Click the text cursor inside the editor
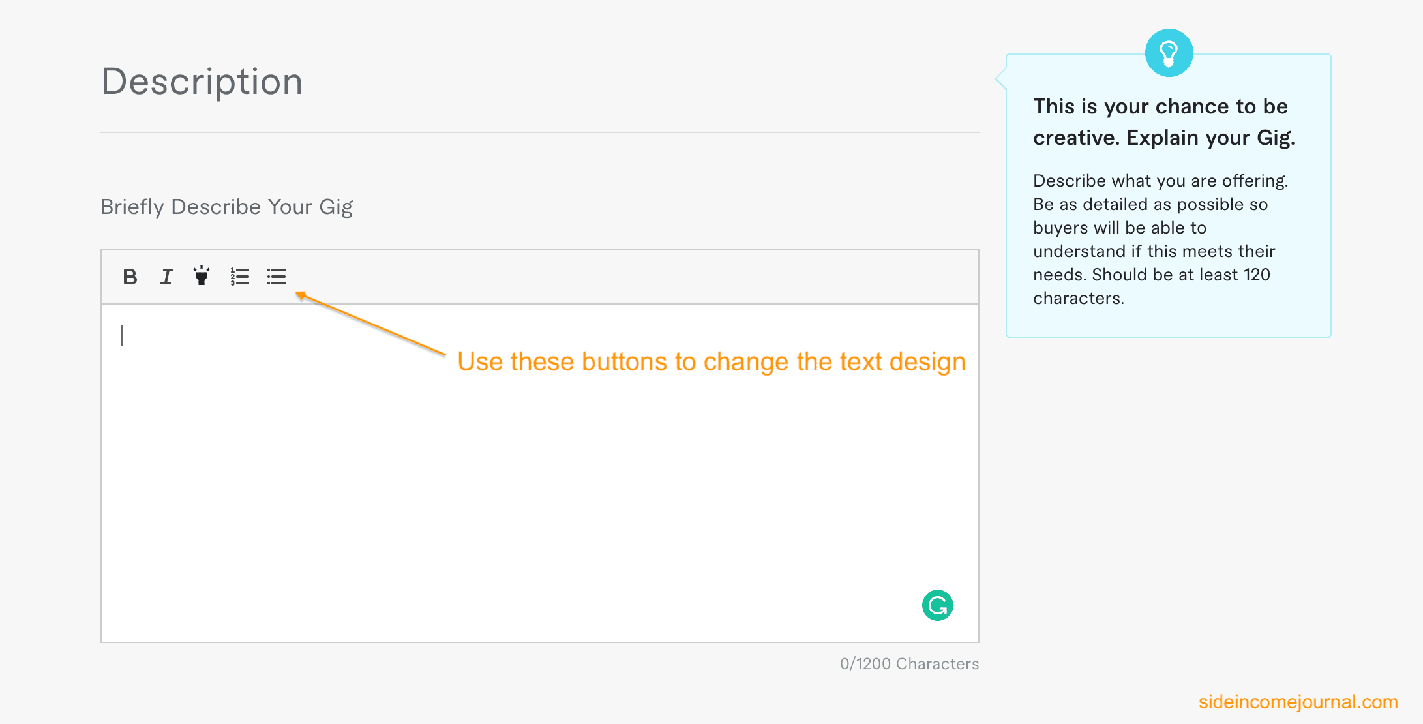This screenshot has width=1423, height=724. (x=122, y=335)
